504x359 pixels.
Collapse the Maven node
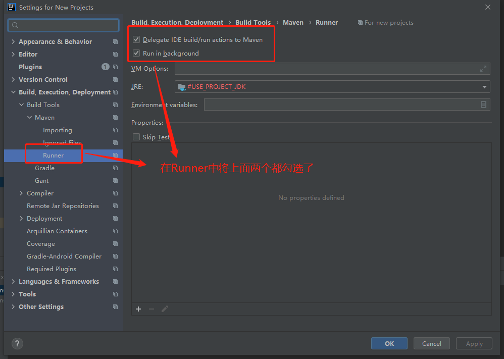pos(29,117)
